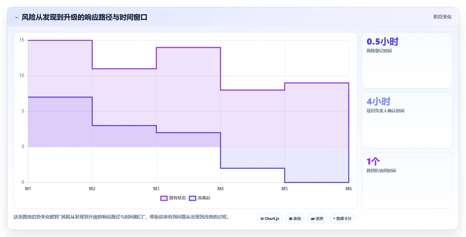Click the caption text below the chart
The width and height of the screenshot is (466, 237).
[x=121, y=217]
